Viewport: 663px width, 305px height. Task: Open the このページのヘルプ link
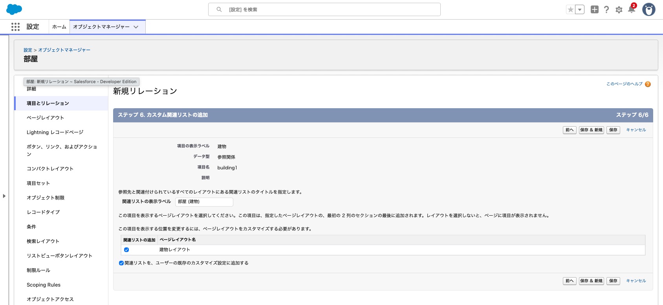[x=625, y=84]
